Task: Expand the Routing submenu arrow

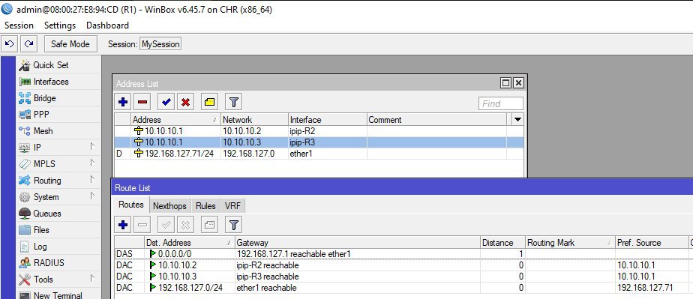Action: [93, 179]
